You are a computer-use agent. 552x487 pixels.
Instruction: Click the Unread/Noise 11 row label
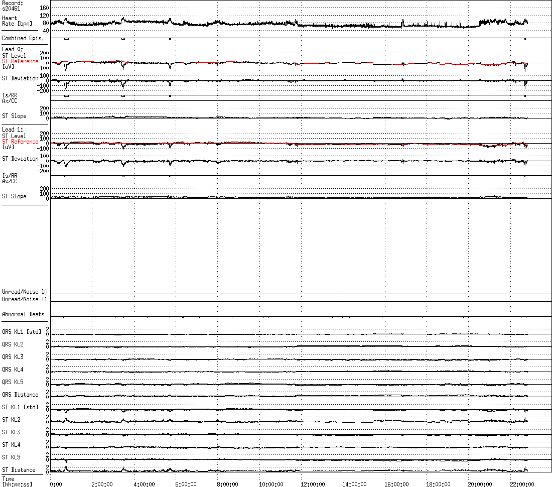pyautogui.click(x=25, y=299)
